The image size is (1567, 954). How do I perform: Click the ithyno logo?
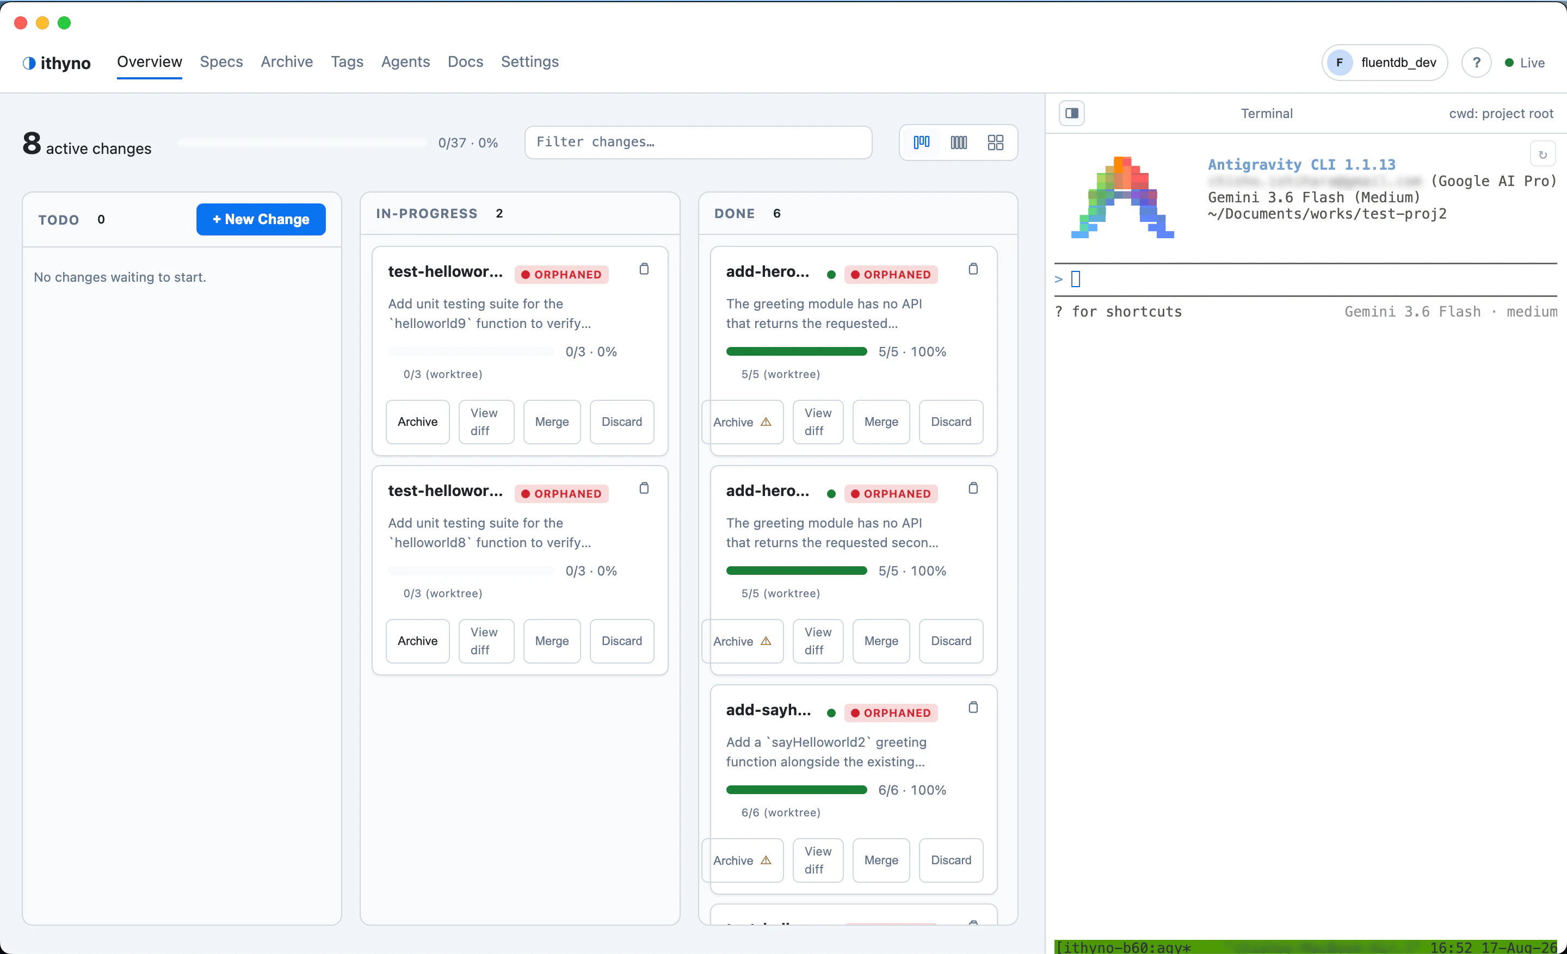[x=57, y=63]
